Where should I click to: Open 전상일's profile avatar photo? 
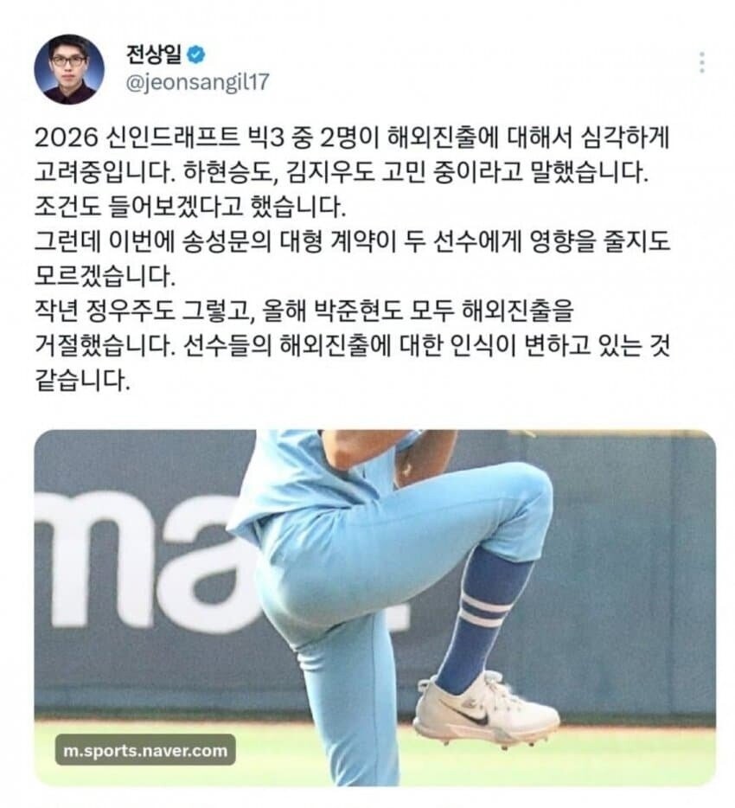point(69,69)
